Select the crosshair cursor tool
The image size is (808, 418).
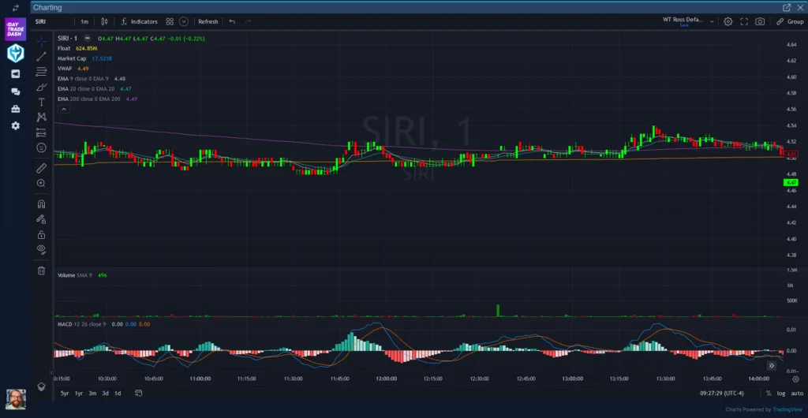(x=41, y=41)
